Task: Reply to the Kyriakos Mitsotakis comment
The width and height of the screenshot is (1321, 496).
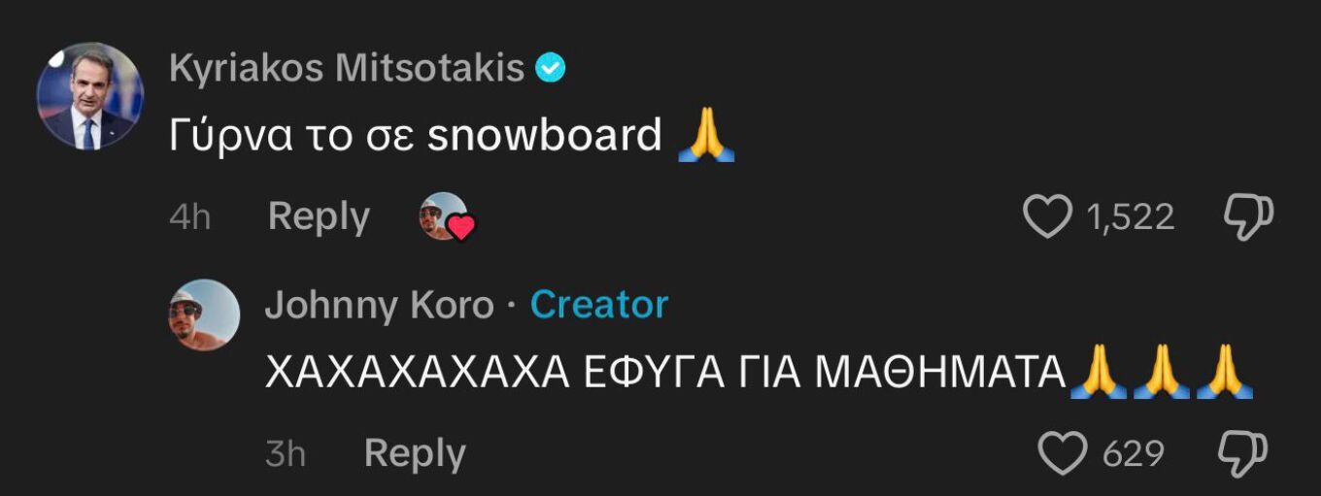Action: pyautogui.click(x=319, y=215)
